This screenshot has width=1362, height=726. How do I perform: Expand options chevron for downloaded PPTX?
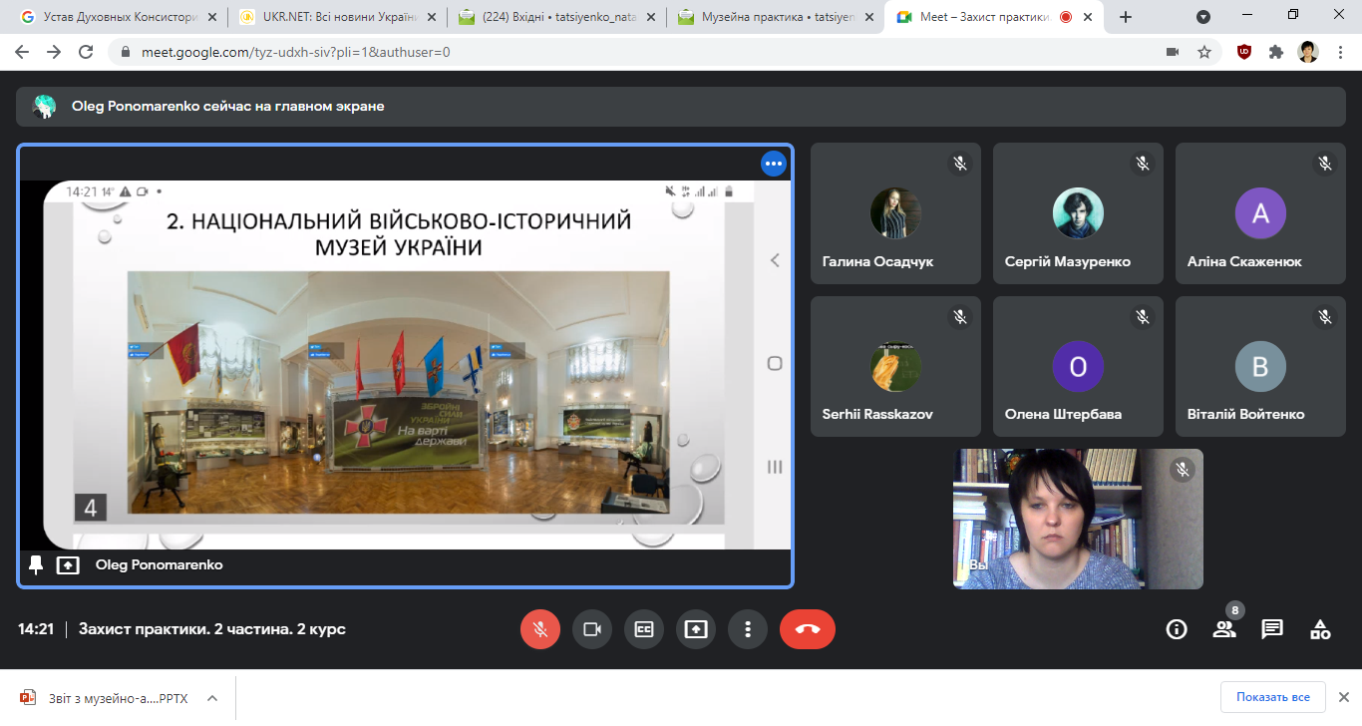coord(211,698)
